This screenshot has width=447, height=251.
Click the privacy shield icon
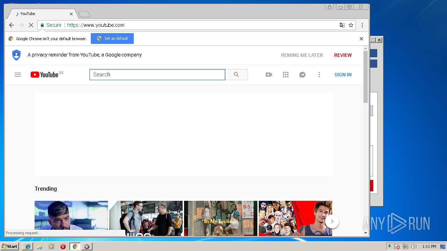coord(16,55)
